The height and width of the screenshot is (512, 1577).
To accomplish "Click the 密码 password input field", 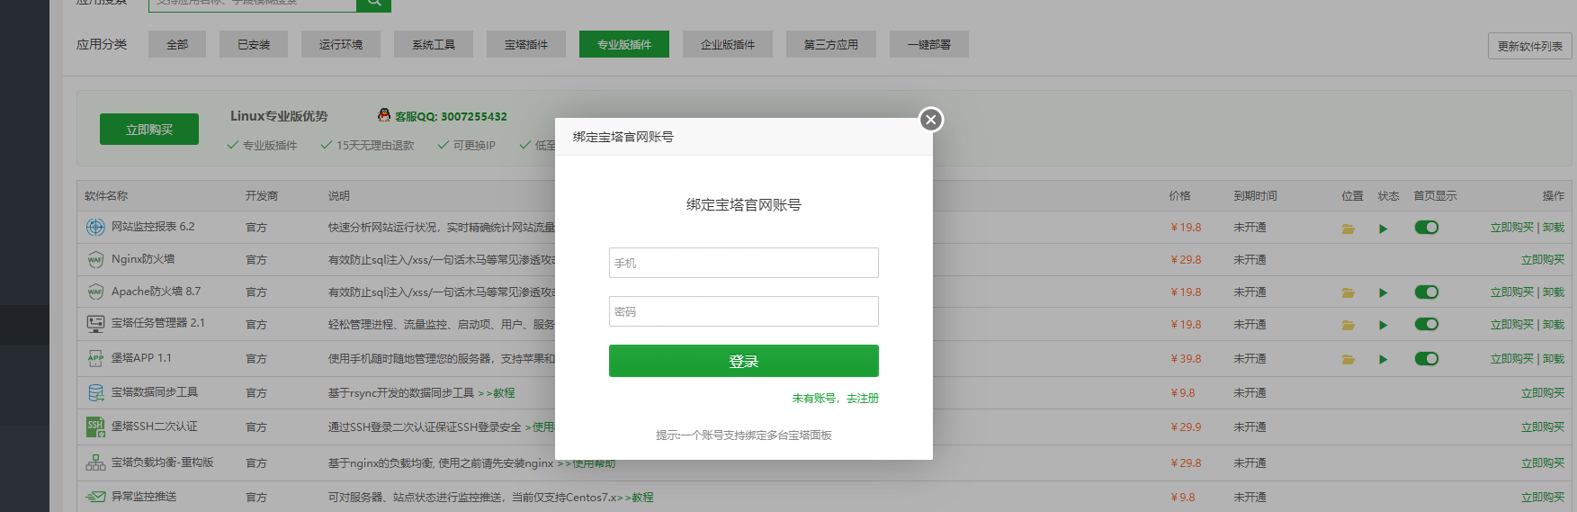I will [743, 311].
